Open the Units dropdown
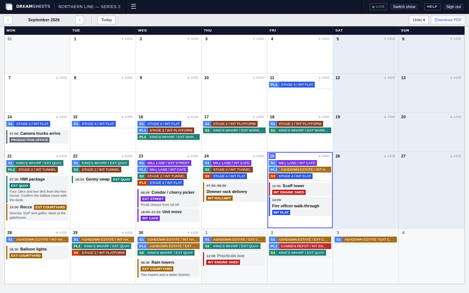The width and height of the screenshot is (469, 293). tap(419, 20)
